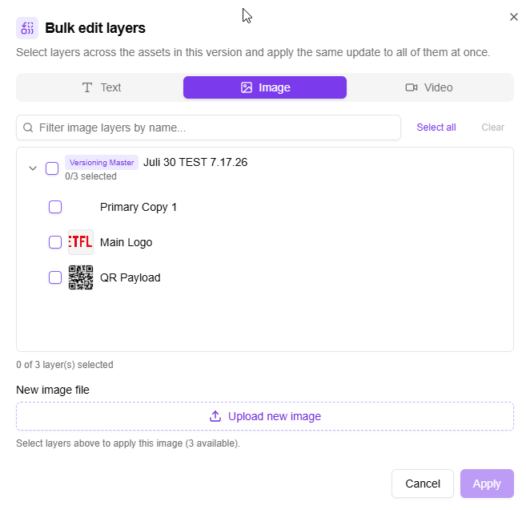Click the Main Logo thumbnail
Viewport: 526px width, 510px height.
tap(81, 242)
